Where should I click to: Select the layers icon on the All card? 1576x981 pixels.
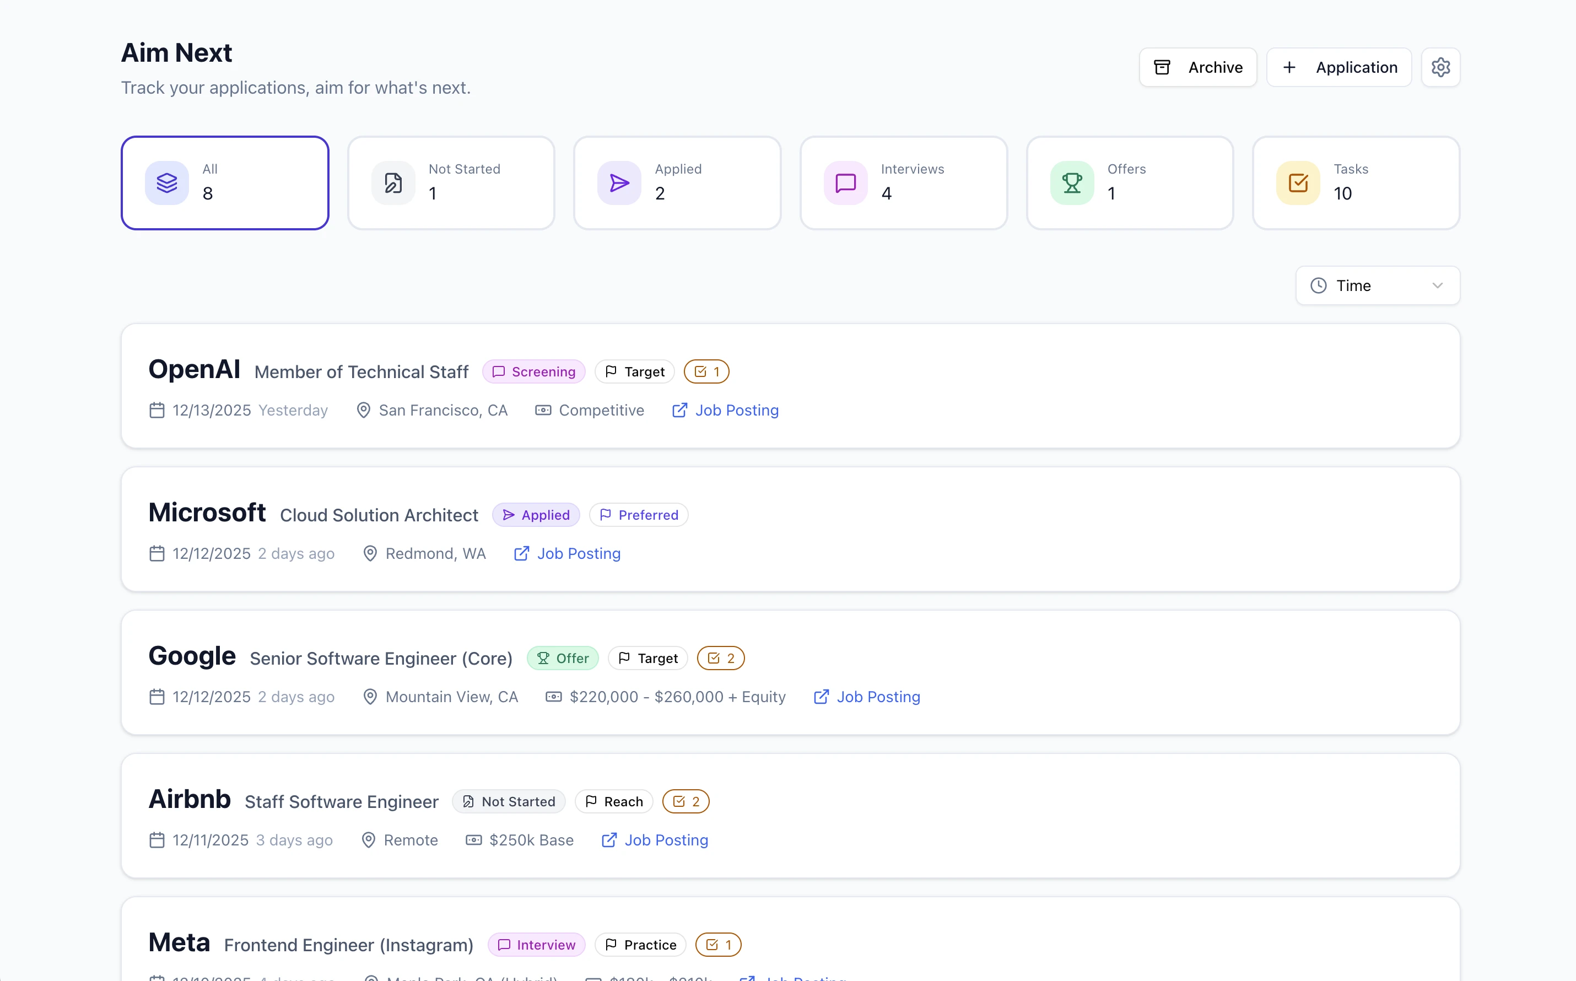coord(168,182)
